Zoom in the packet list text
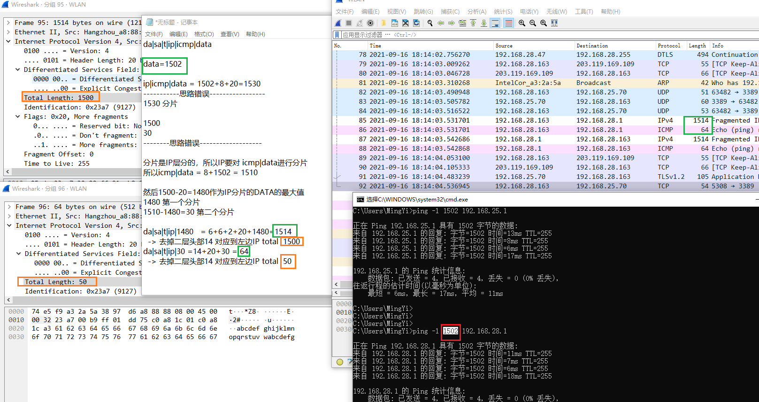759x402 pixels. [x=521, y=23]
